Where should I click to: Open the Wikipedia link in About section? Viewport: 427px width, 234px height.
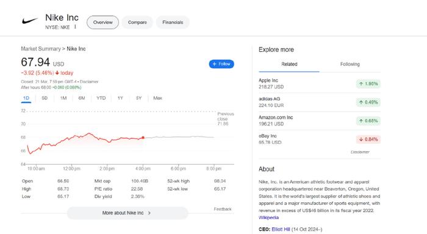pos(268,218)
